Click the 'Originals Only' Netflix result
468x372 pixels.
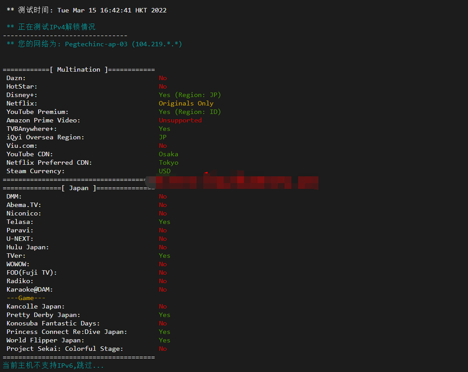[186, 103]
